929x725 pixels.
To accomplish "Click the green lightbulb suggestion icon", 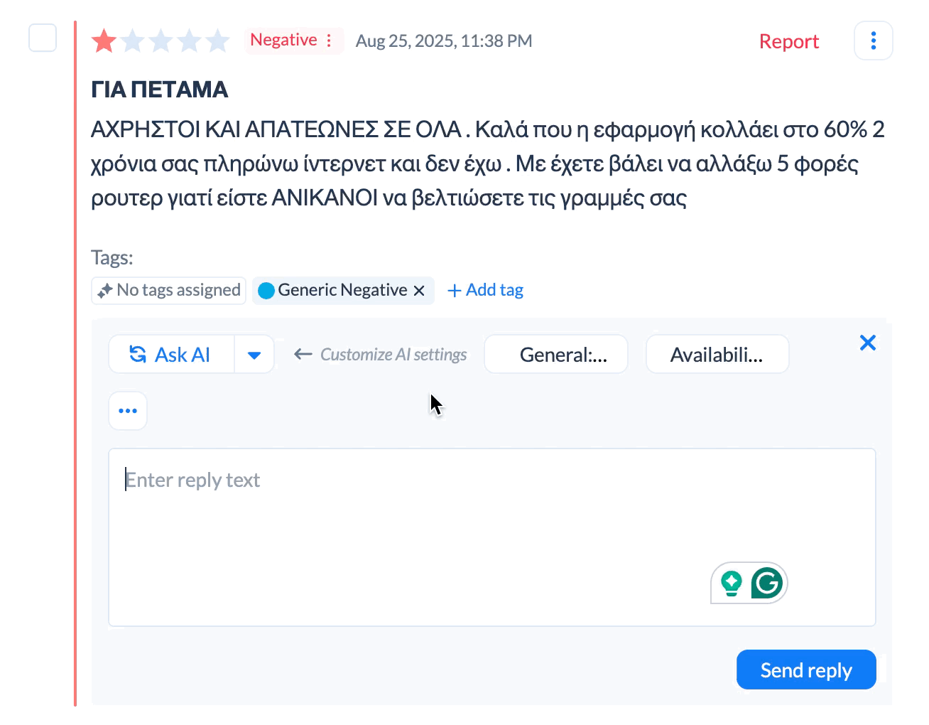I will coord(731,583).
